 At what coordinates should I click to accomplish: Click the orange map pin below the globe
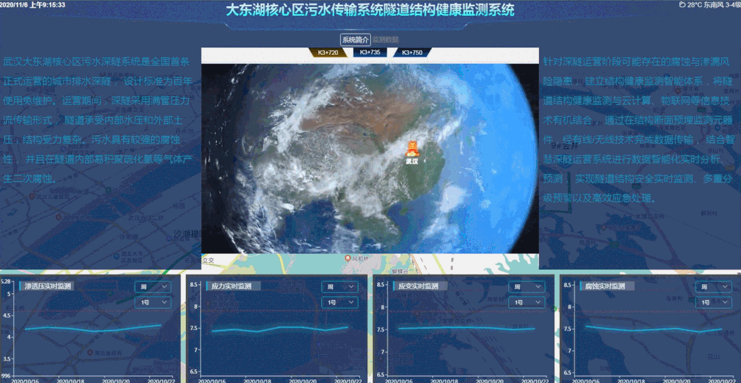tap(348, 258)
